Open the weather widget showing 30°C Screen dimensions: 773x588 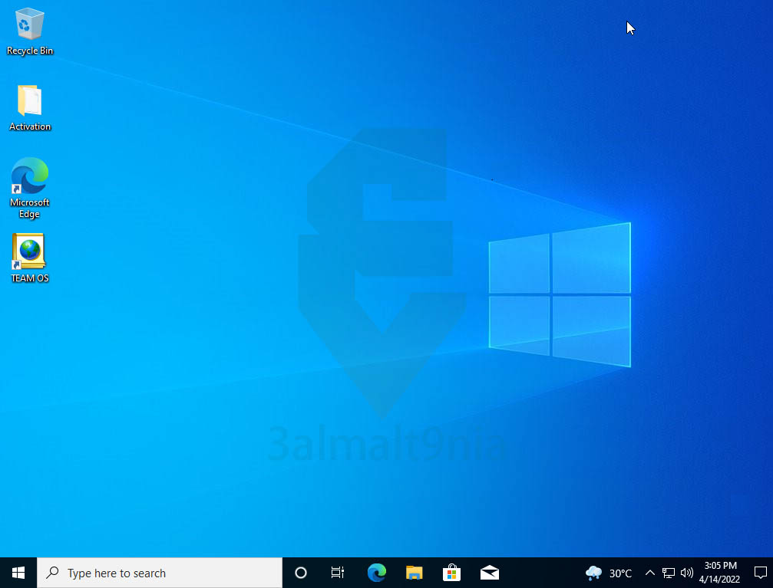[609, 573]
